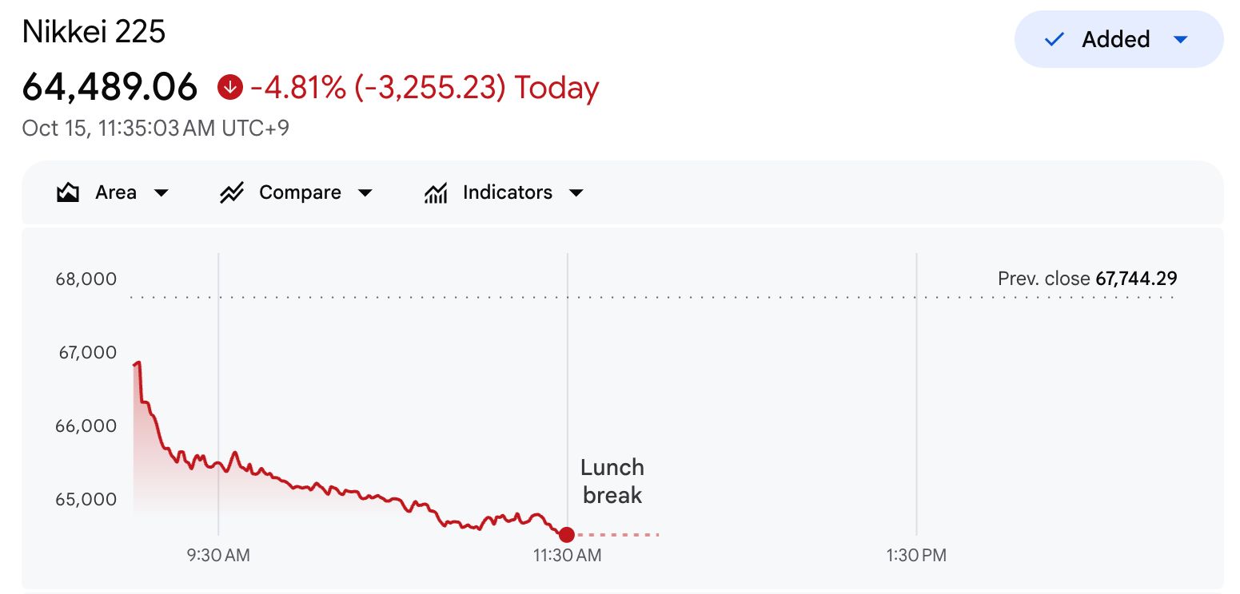Open the Added watchlist dropdown caret
1240x594 pixels.
point(1180,39)
